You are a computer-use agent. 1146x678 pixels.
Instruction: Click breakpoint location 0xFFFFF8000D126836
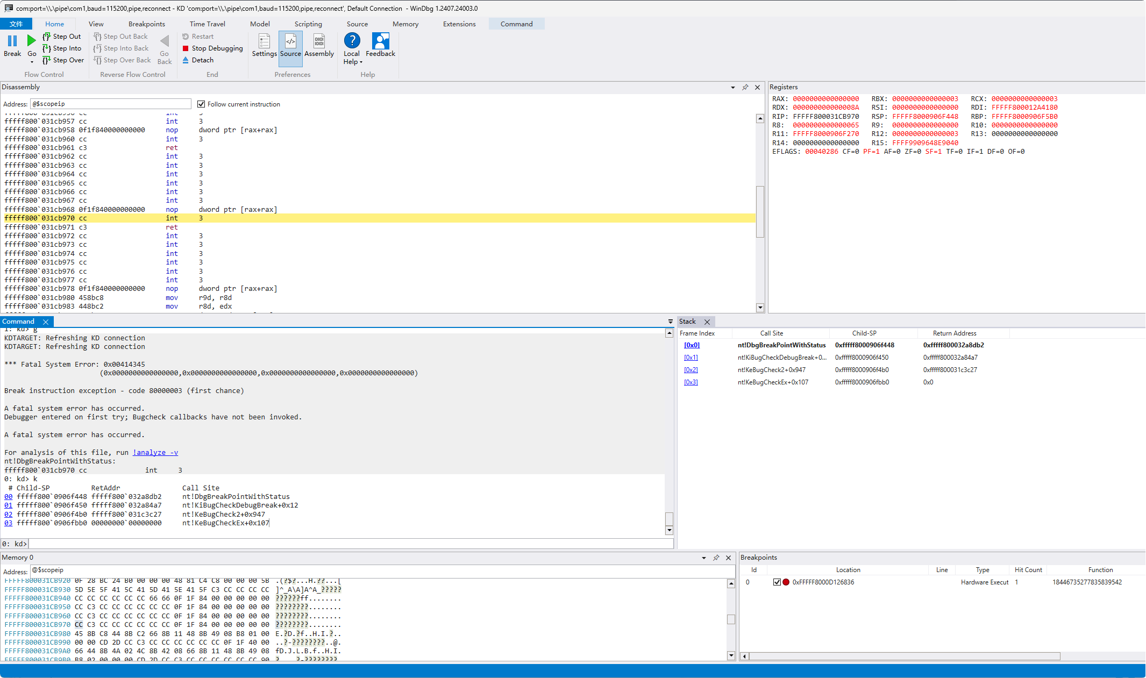pyautogui.click(x=823, y=582)
